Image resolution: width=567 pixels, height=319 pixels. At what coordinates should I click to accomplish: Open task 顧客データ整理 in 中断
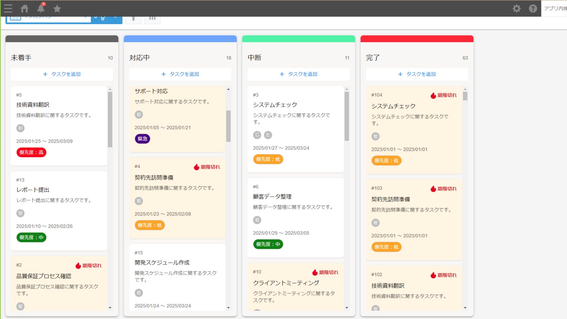[272, 197]
